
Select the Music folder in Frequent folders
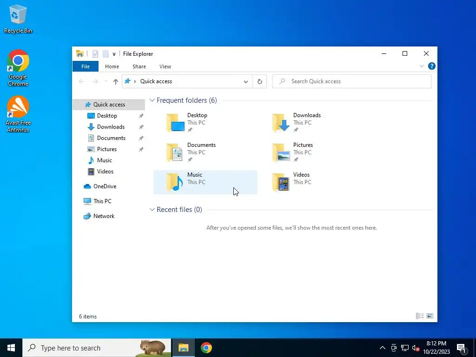click(x=205, y=182)
